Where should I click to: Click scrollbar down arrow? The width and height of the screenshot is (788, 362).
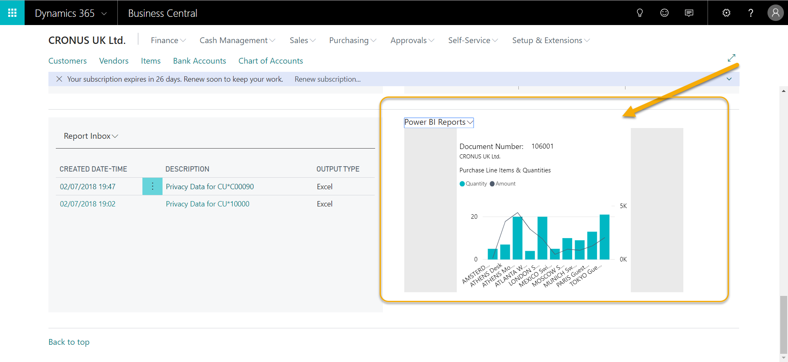[x=783, y=357]
